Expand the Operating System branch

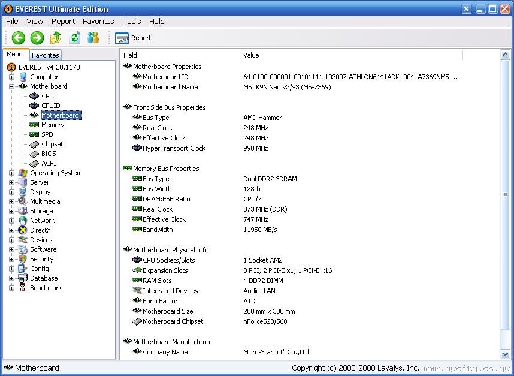pos(11,173)
